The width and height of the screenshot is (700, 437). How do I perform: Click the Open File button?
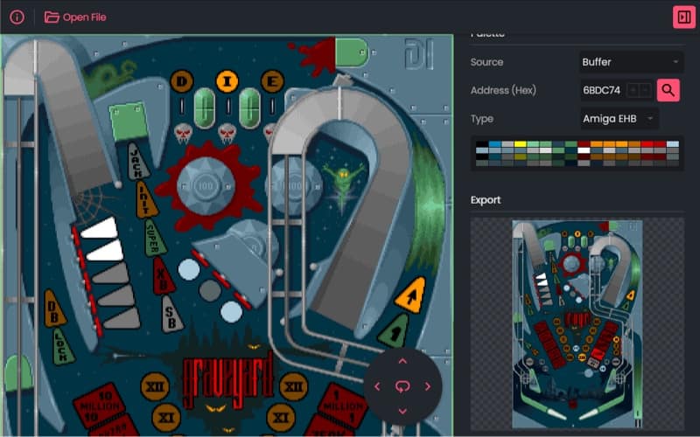coord(75,17)
